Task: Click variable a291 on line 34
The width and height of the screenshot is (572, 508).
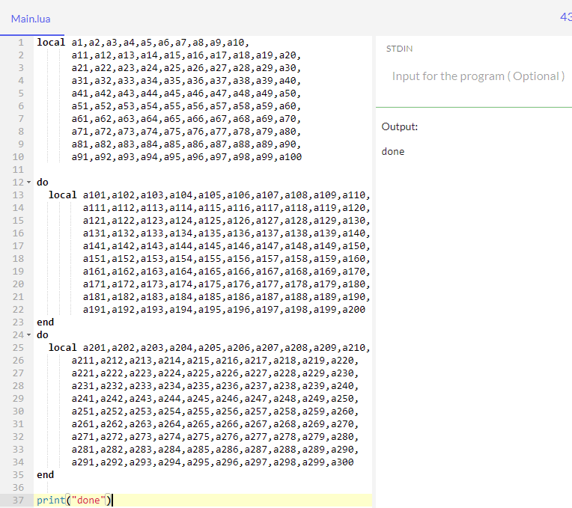Action: [83, 462]
